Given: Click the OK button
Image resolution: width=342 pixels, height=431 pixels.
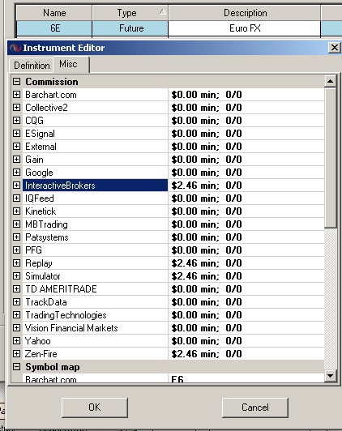Looking at the screenshot, I should pyautogui.click(x=95, y=408).
